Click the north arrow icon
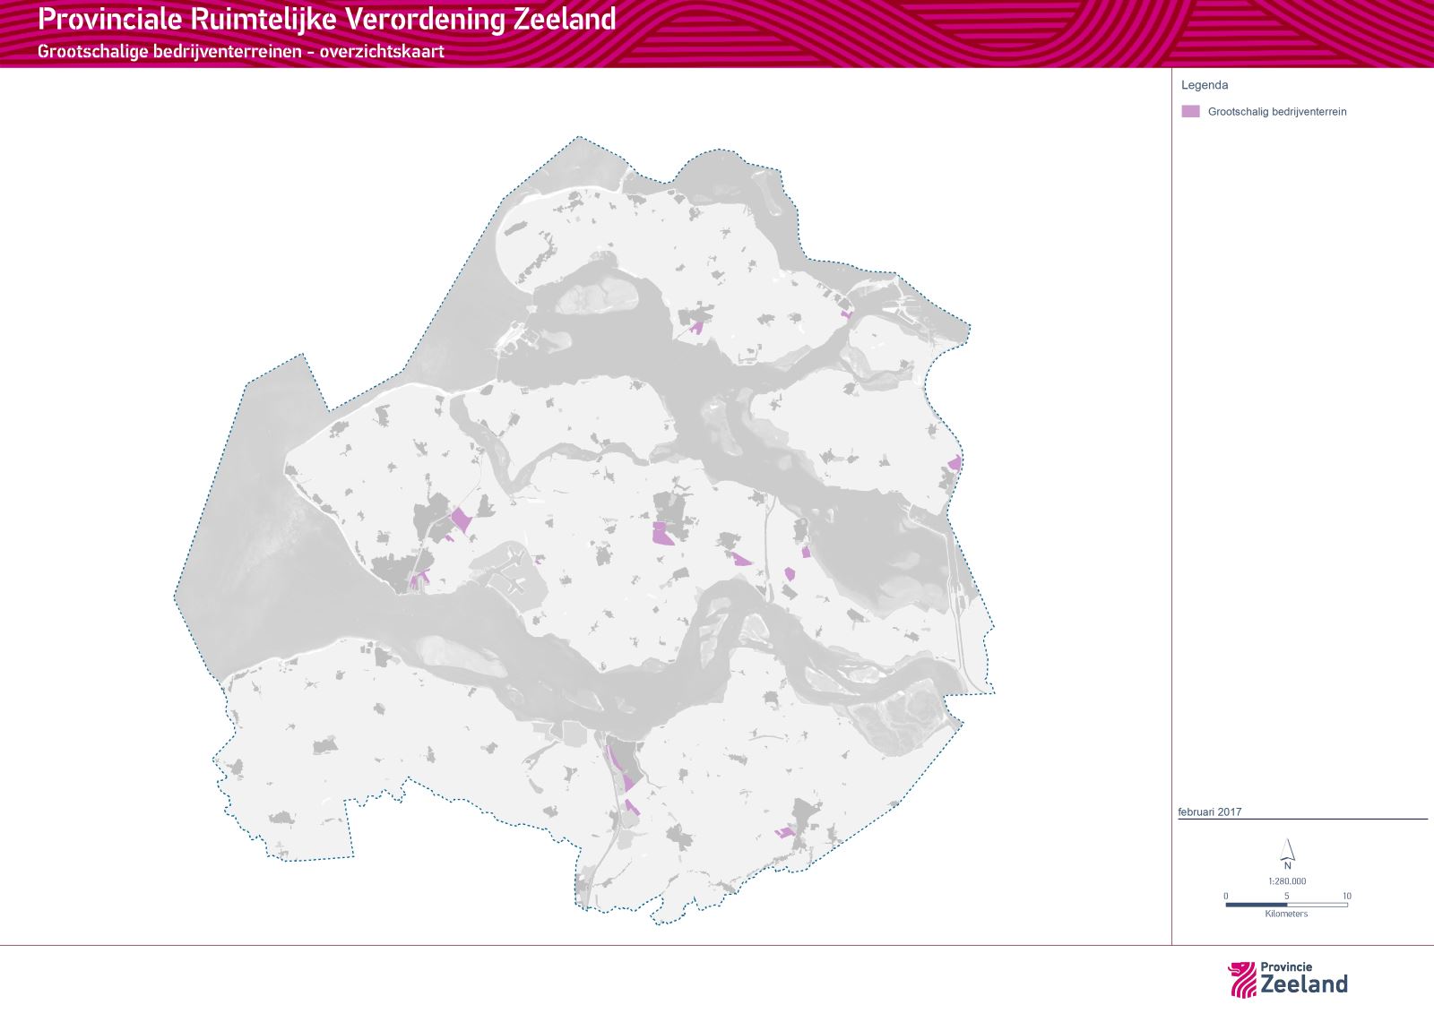 [x=1288, y=854]
